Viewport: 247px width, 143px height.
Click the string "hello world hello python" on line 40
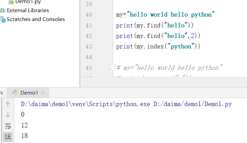pyautogui.click(x=171, y=15)
